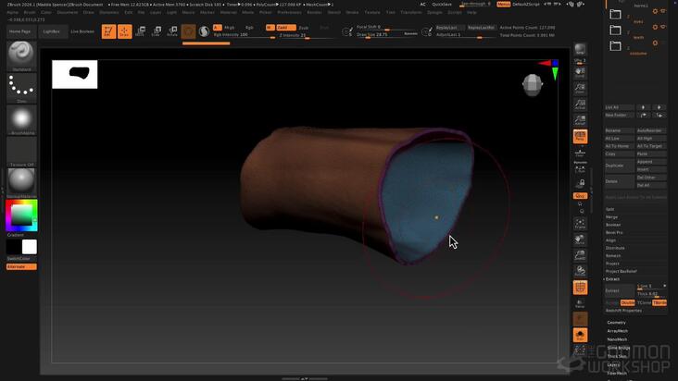Click the SwitchColor button
678x381 pixels.
coord(19,258)
